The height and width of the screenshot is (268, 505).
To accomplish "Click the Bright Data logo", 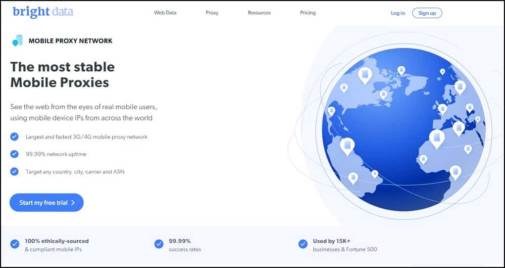I will 42,12.
